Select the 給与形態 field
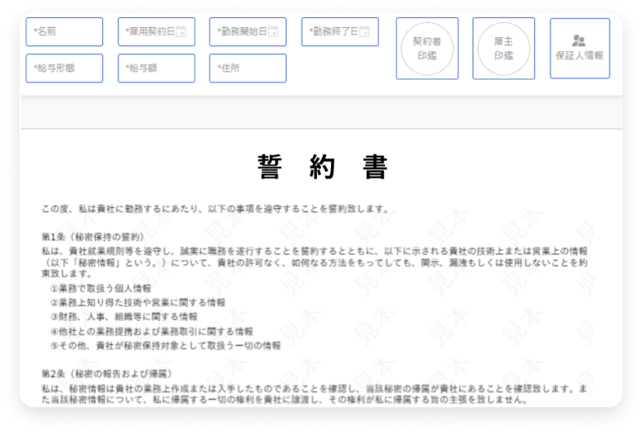 pyautogui.click(x=64, y=68)
